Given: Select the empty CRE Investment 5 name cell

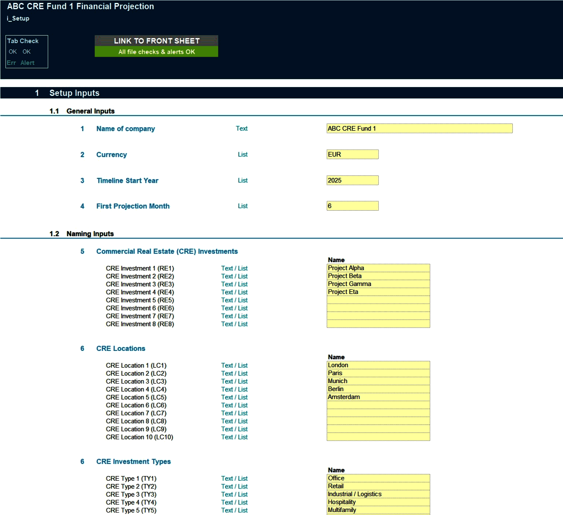Looking at the screenshot, I should click(x=378, y=300).
